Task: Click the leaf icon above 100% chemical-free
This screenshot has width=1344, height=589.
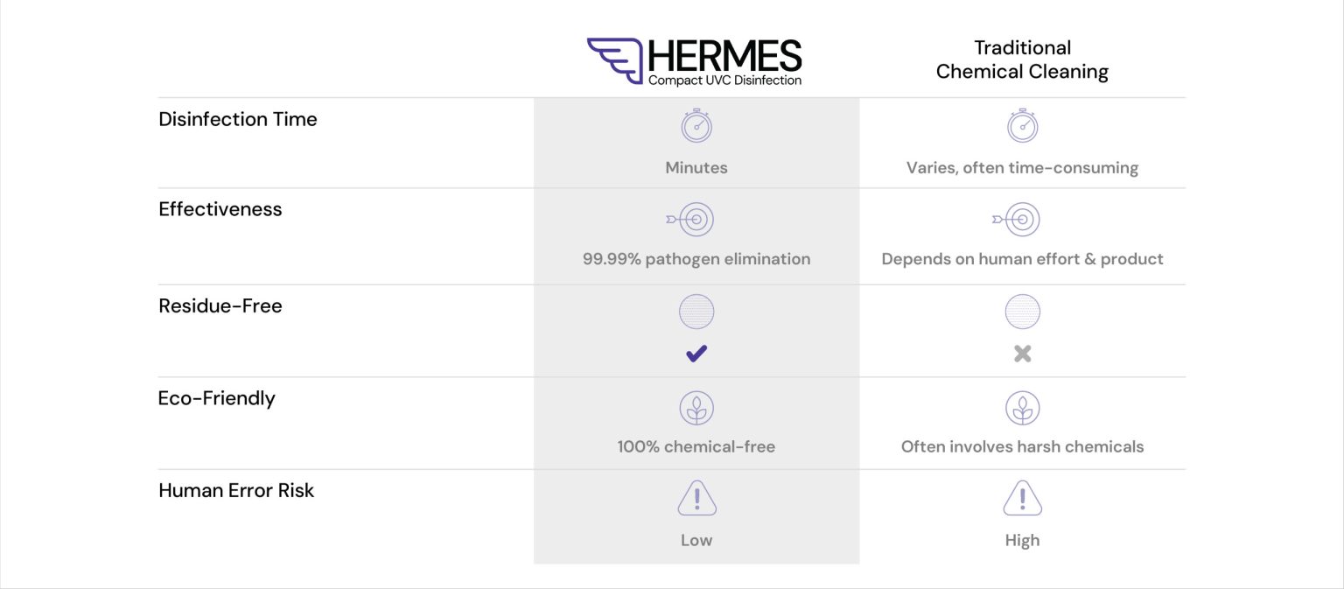Action: click(696, 408)
